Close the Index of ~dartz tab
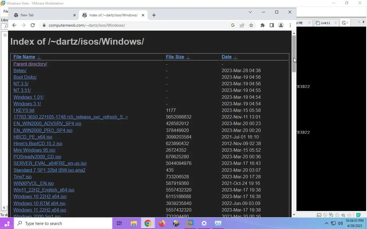The width and height of the screenshot is (367, 229). (x=143, y=15)
